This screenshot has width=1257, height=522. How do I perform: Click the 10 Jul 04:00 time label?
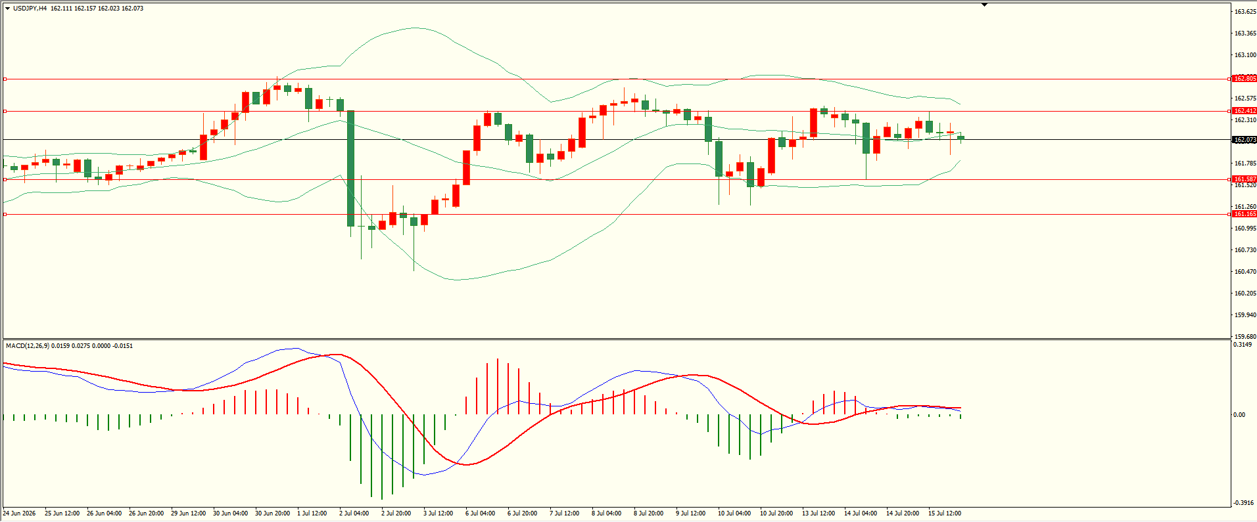[x=734, y=513]
